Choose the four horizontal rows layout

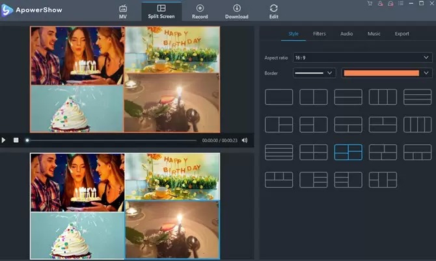point(279,152)
